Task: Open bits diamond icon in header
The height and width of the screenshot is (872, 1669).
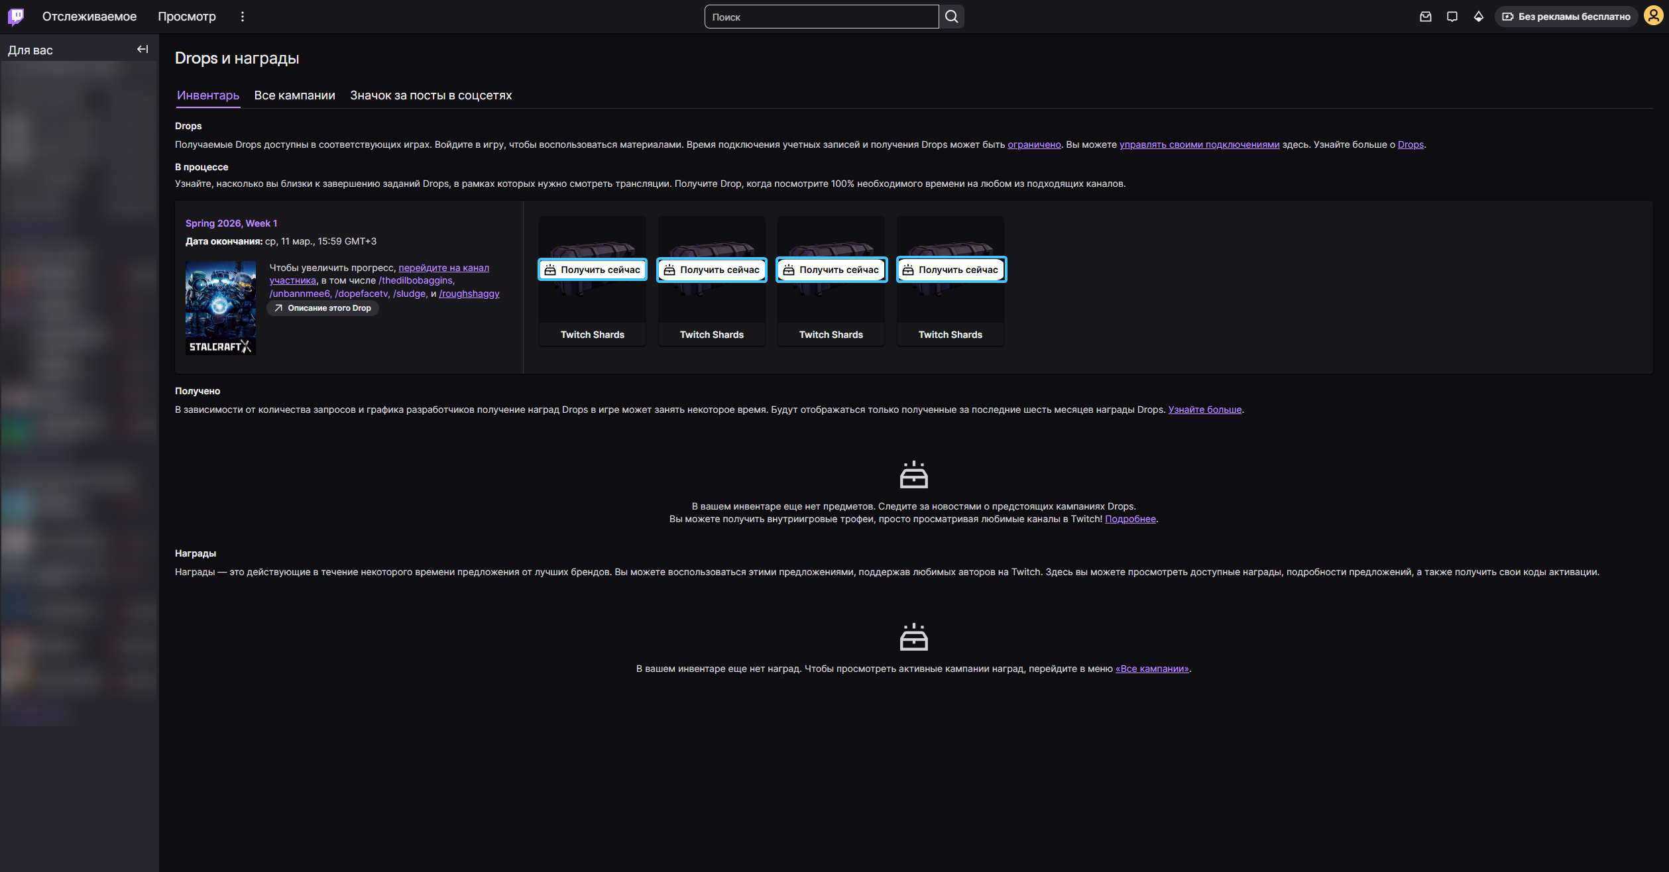Action: (x=1479, y=17)
